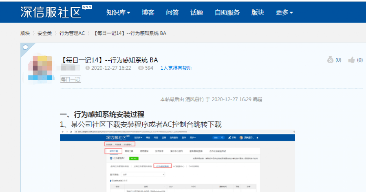Open the 问答 section

click(172, 12)
